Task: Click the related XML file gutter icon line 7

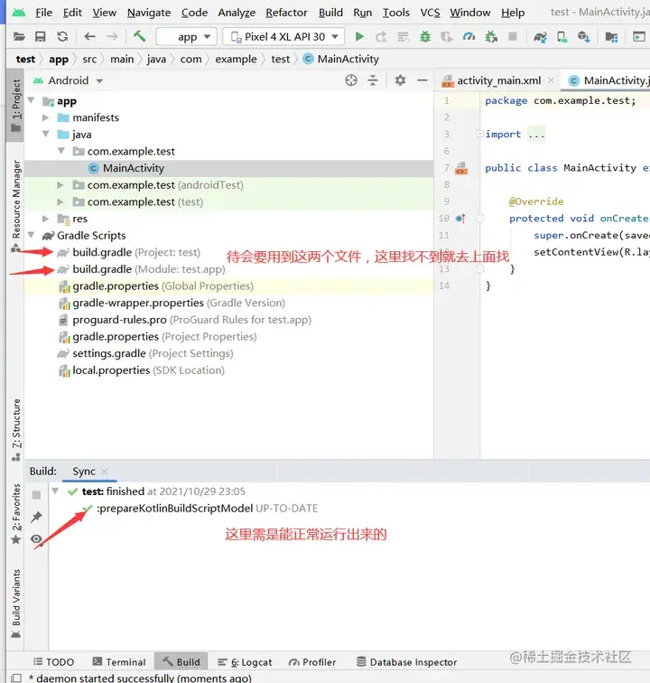Action: pos(461,168)
